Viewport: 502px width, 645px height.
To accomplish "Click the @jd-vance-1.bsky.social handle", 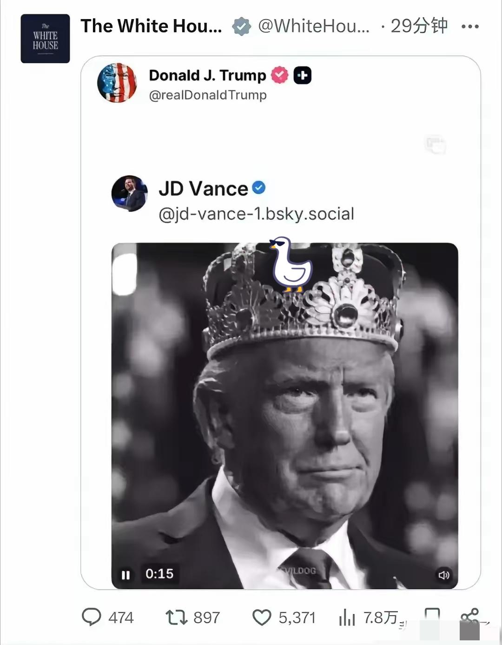I will 256,214.
